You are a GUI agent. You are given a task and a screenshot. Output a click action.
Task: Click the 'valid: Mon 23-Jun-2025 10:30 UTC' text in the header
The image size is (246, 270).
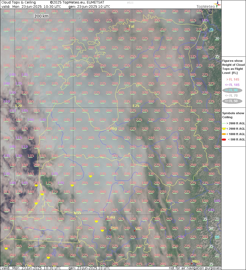[31, 7]
